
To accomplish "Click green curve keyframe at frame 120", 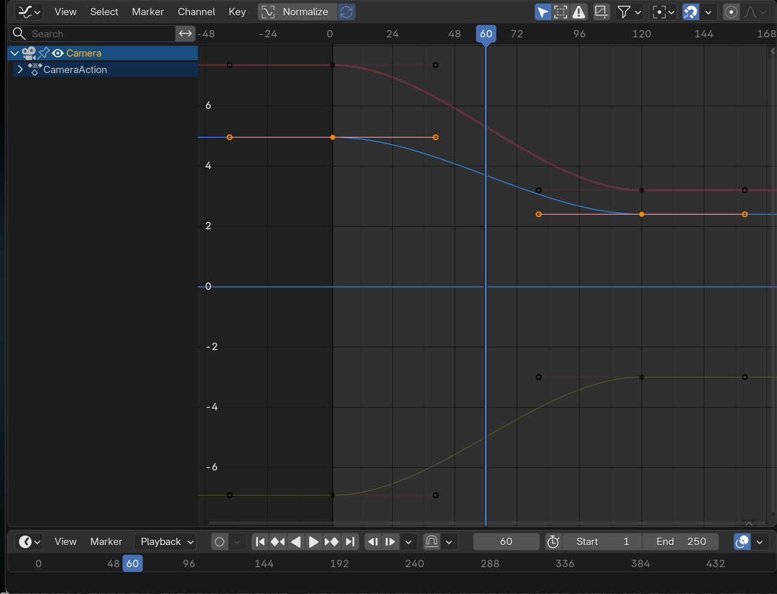I will click(x=642, y=377).
